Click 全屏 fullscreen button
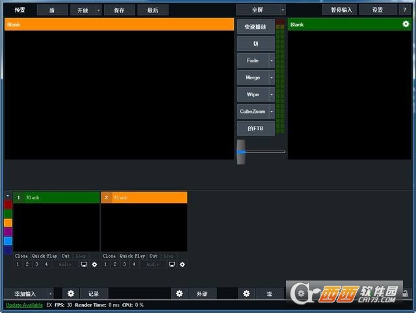The height and width of the screenshot is (313, 416). point(257,10)
